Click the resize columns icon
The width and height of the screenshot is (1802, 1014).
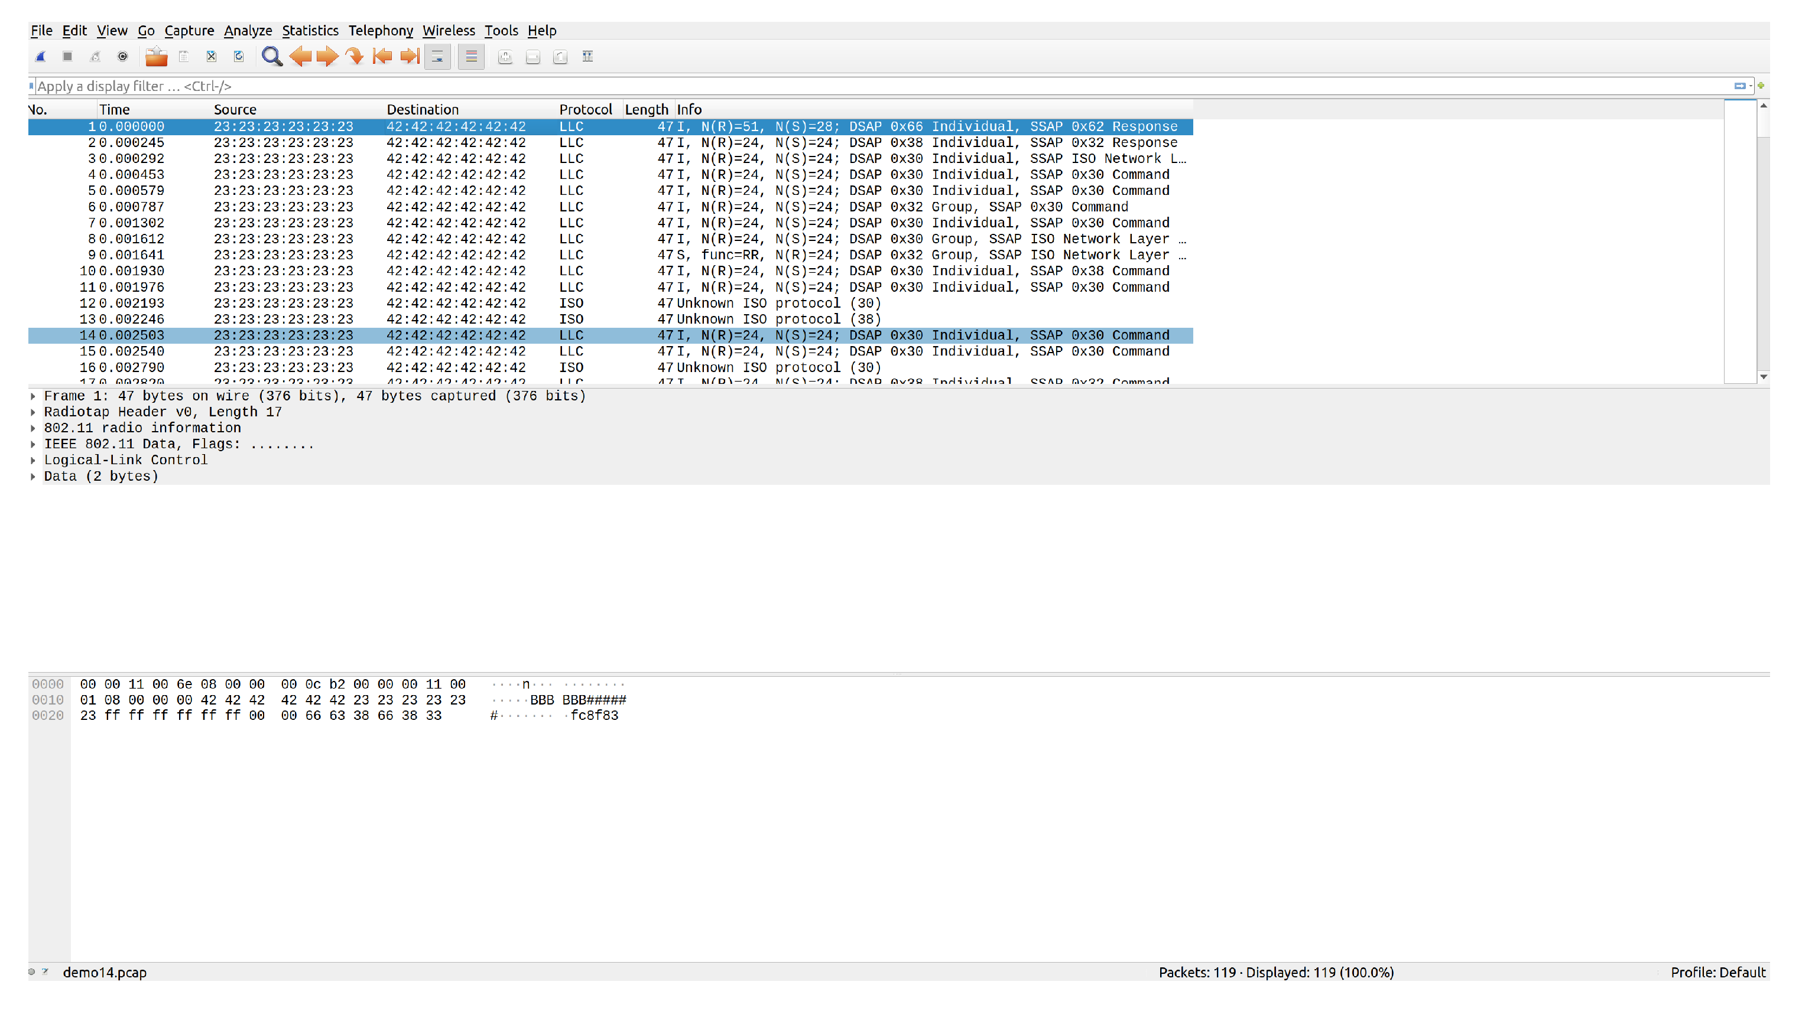click(587, 57)
